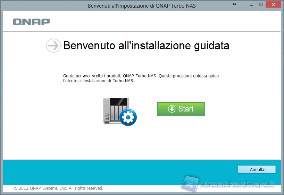Click the download arrow icon inside Start
The width and height of the screenshot is (284, 195).
[172, 109]
